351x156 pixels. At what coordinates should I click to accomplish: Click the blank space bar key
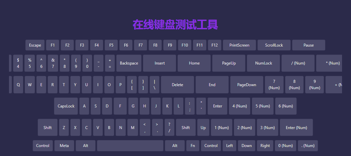(130, 146)
